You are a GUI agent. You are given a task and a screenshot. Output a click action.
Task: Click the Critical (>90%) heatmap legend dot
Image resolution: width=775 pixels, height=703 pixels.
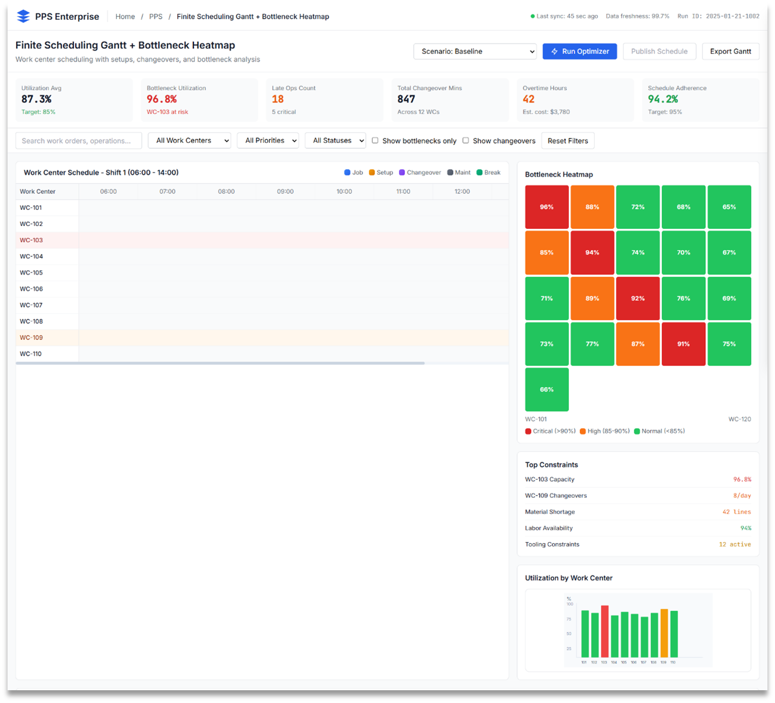click(x=528, y=431)
